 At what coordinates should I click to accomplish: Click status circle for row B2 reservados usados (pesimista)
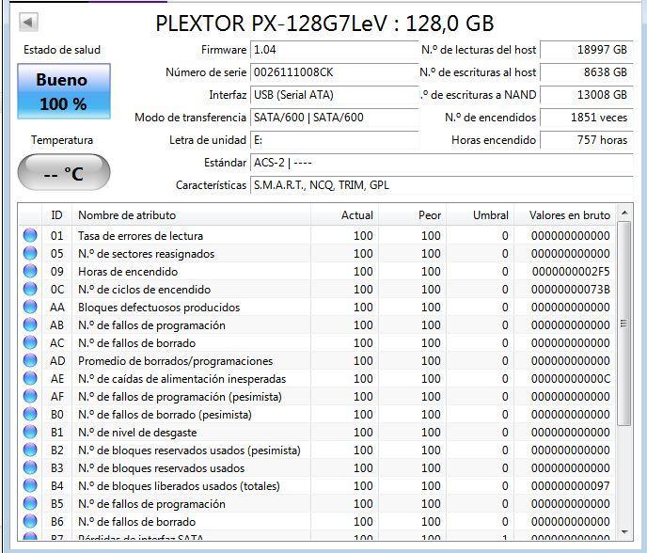coord(30,450)
